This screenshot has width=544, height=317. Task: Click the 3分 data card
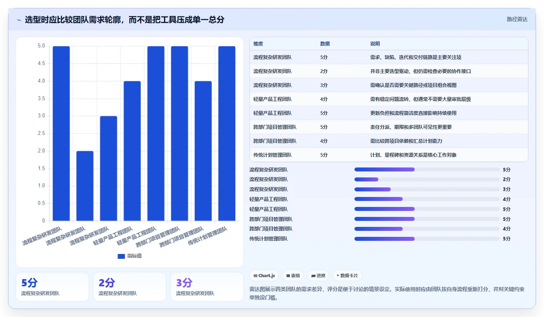[207, 287]
